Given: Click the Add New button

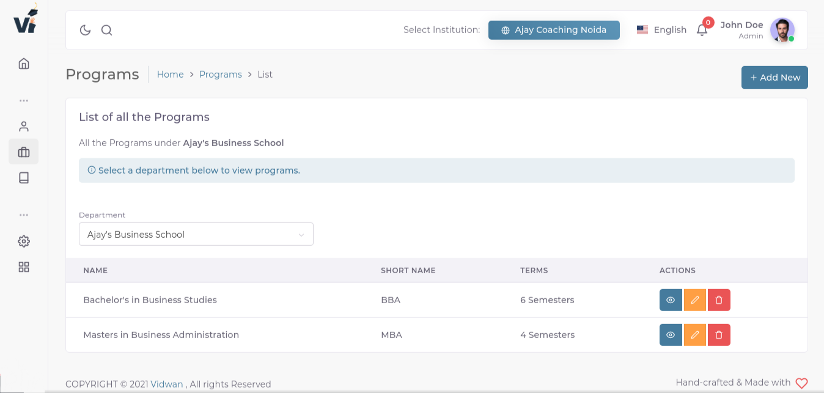Looking at the screenshot, I should [774, 78].
